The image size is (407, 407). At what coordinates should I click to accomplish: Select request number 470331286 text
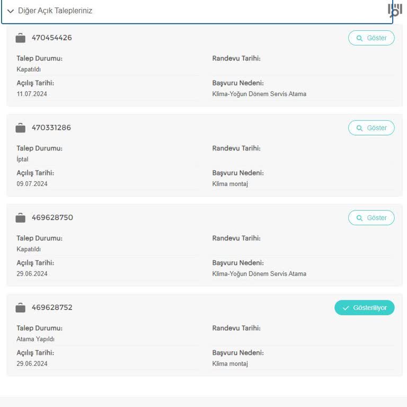tap(51, 128)
